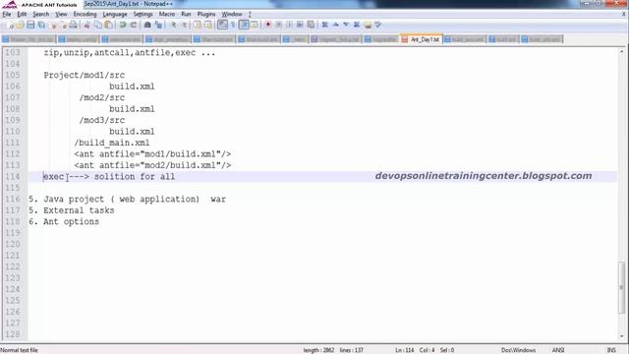Play back the recorded macro
The height and width of the screenshot is (354, 629).
(289, 25)
